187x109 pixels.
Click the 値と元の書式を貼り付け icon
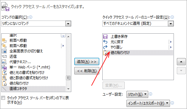click(4, 73)
